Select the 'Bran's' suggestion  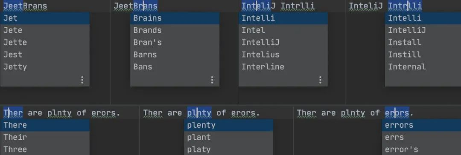(175, 43)
